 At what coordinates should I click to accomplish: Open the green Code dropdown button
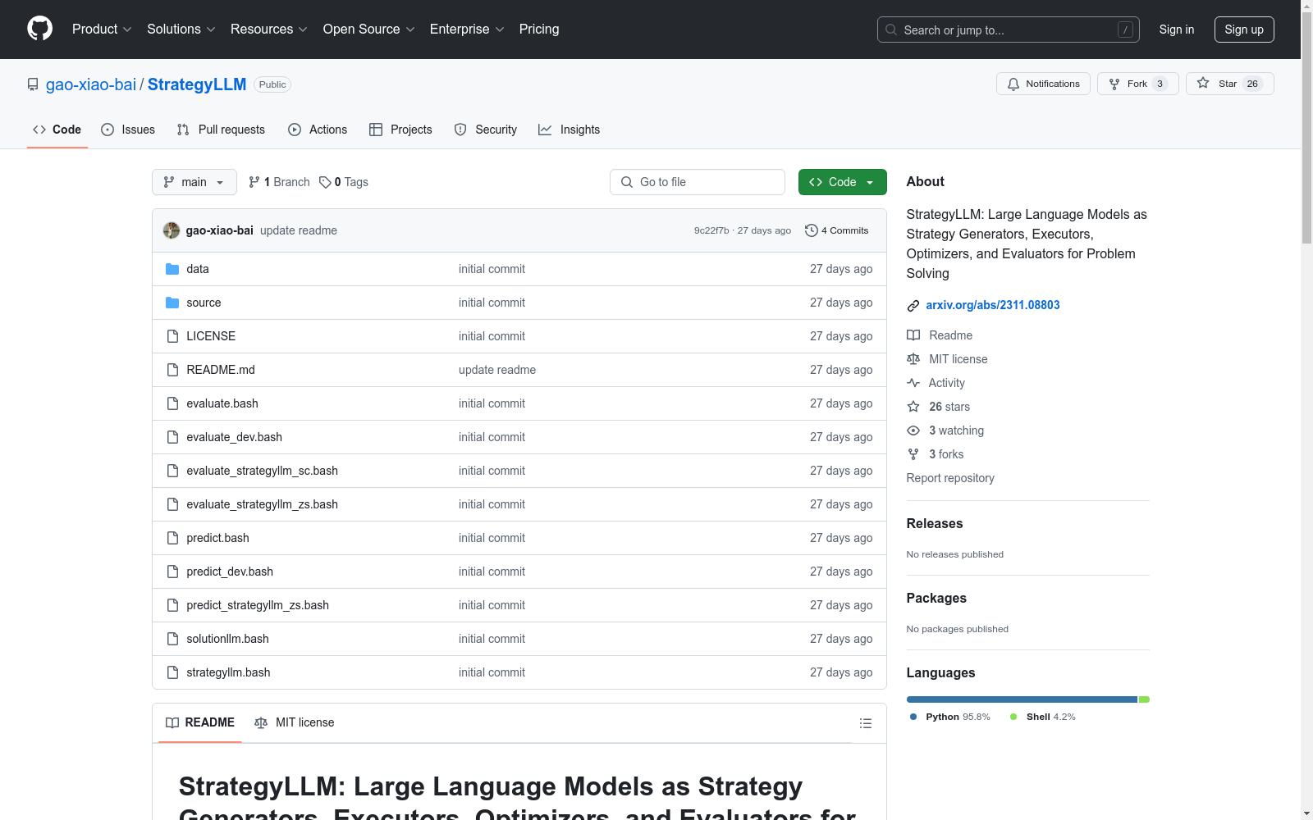[842, 182]
